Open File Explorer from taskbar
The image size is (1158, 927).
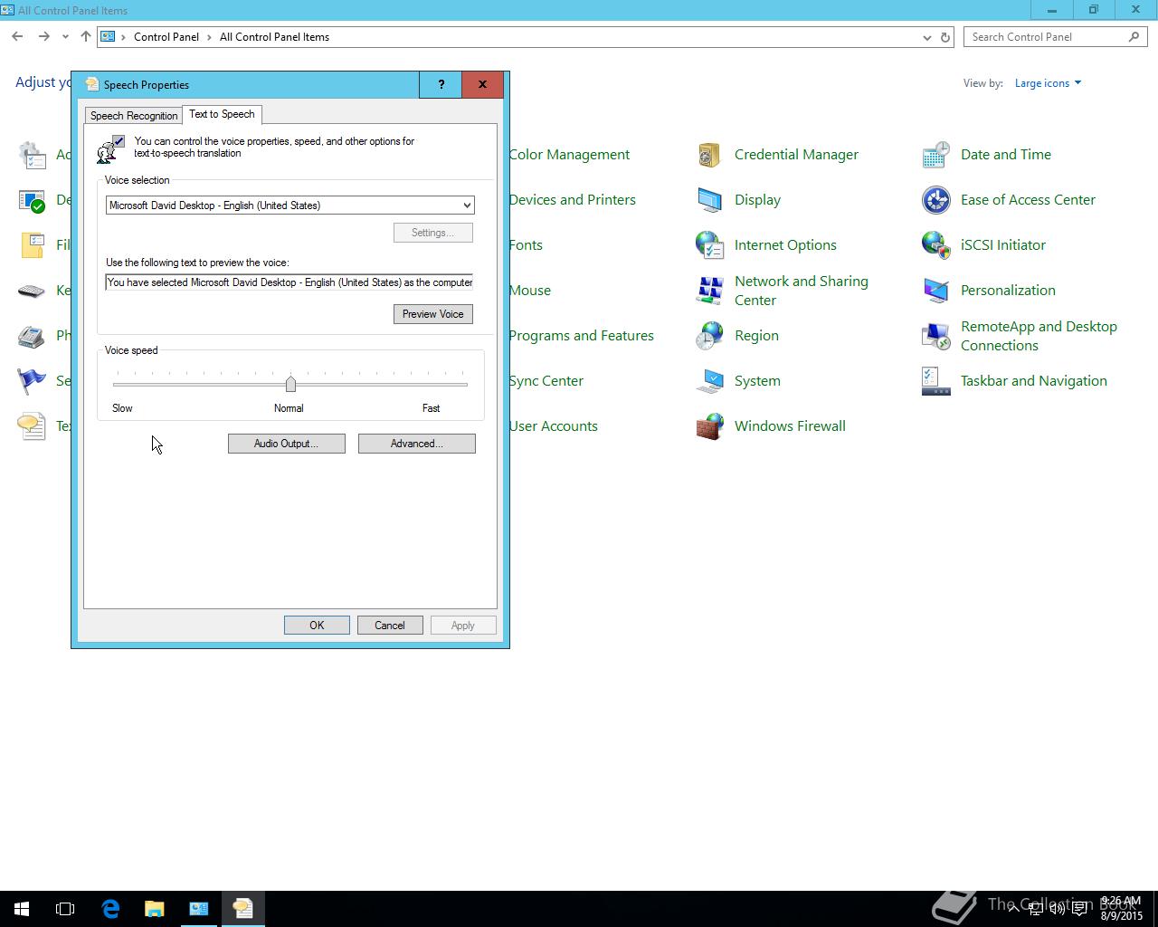click(x=154, y=909)
